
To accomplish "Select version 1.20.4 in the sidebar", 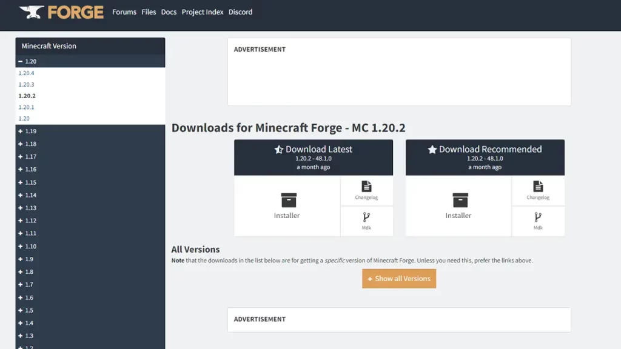I will point(25,73).
